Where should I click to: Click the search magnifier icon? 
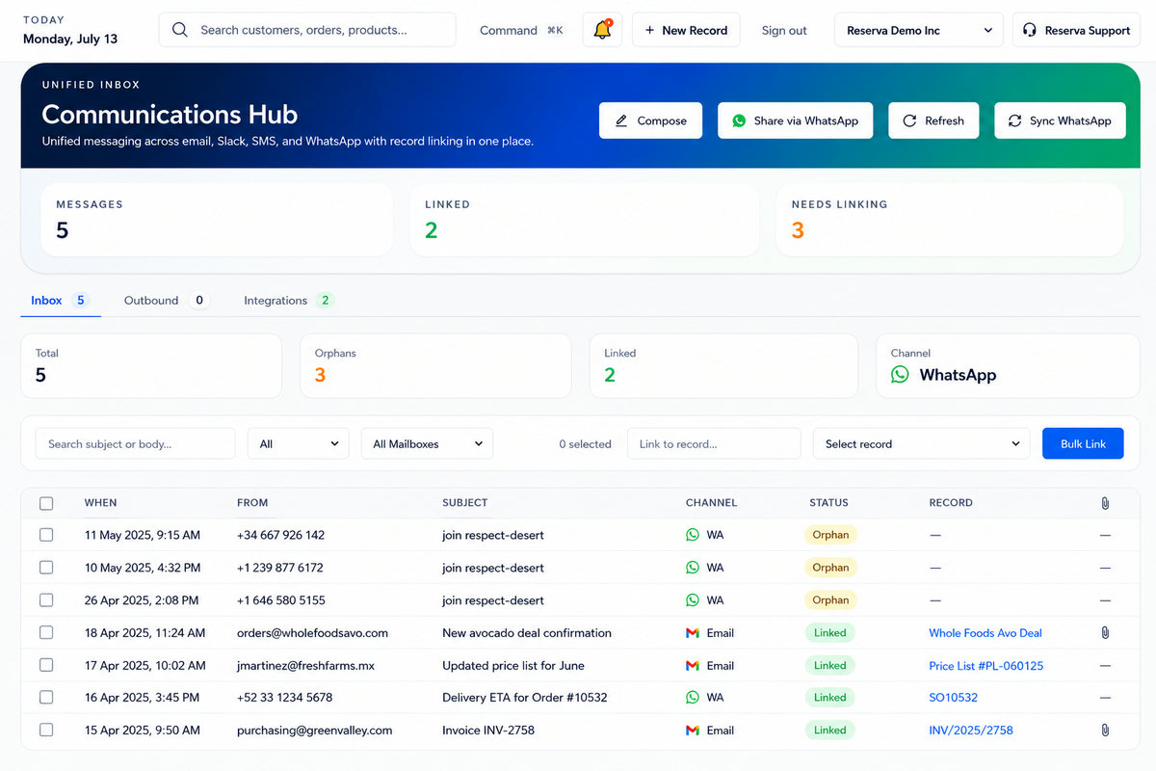pos(180,30)
